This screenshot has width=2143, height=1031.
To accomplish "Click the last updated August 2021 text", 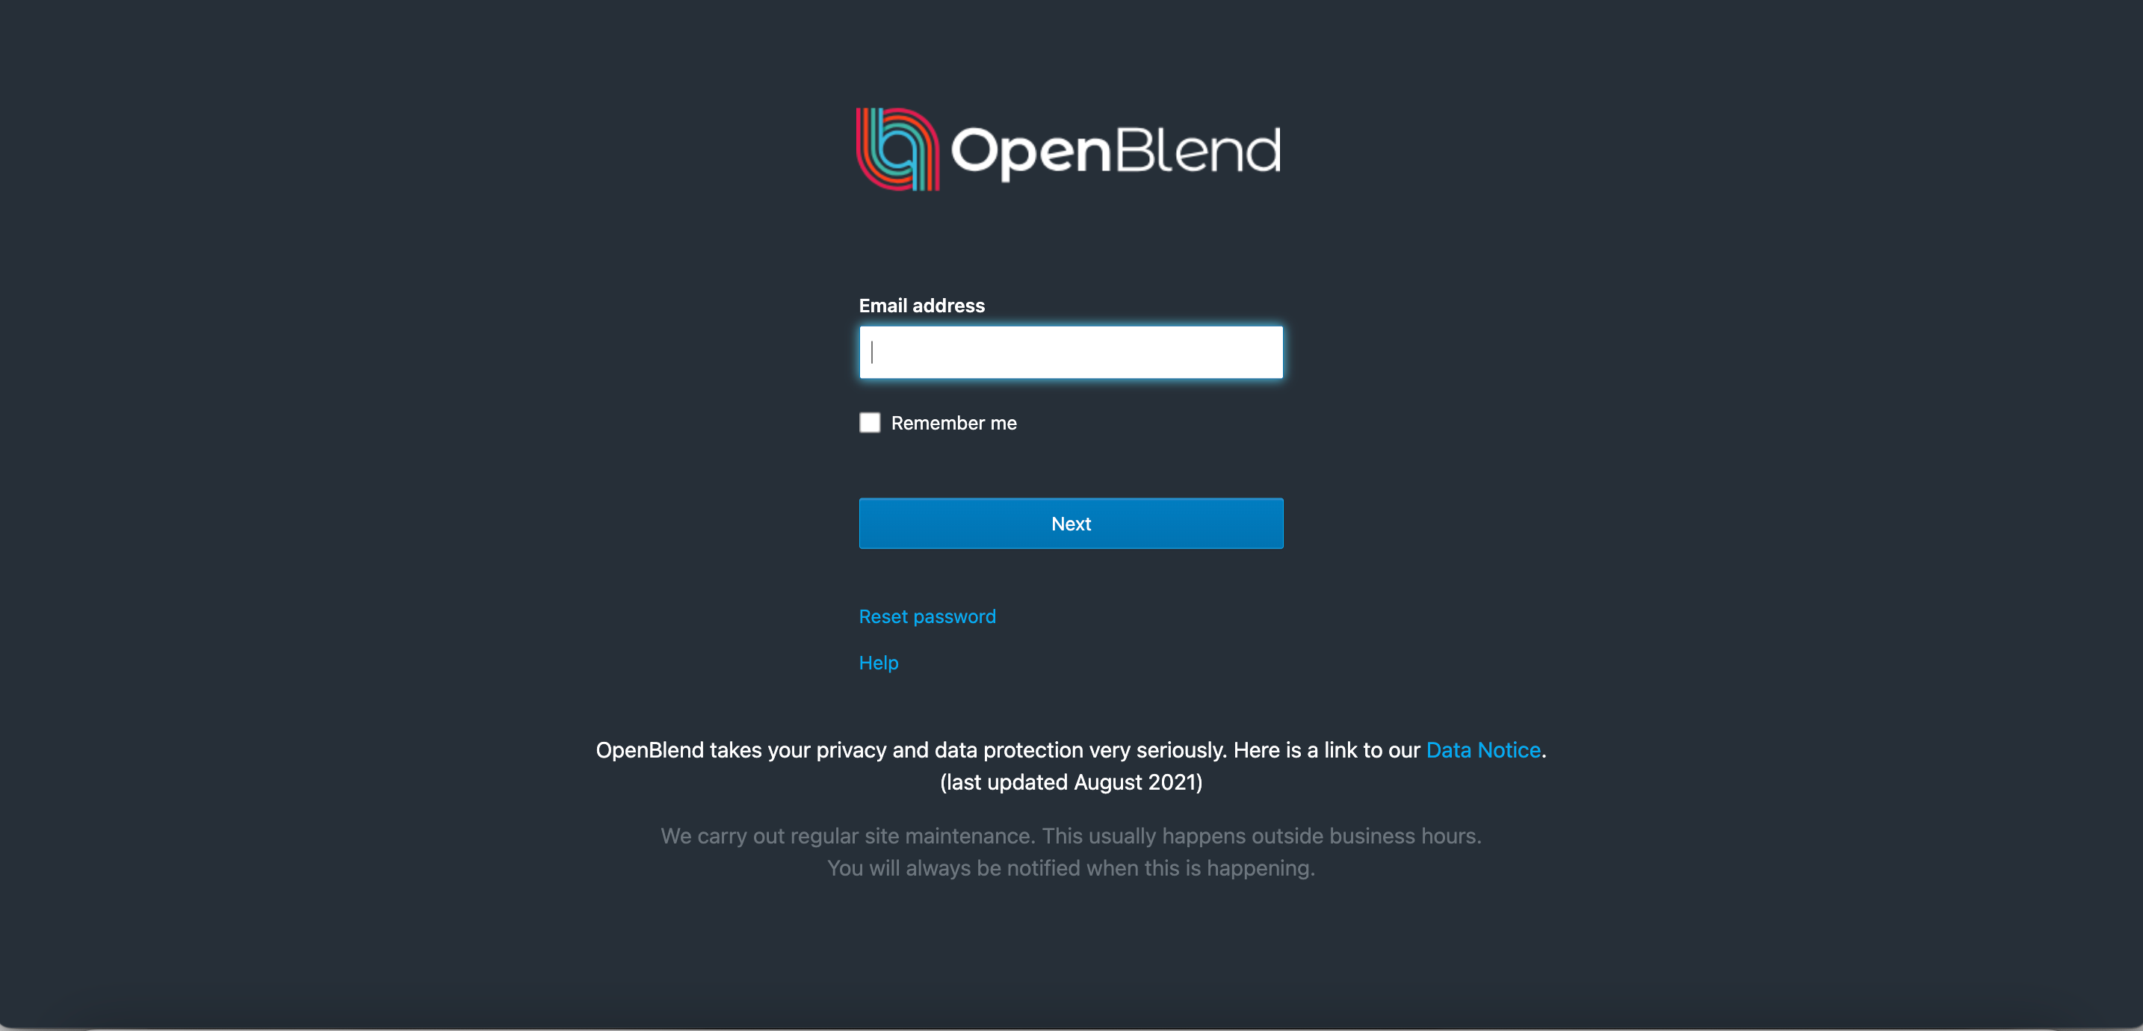I will point(1071,782).
